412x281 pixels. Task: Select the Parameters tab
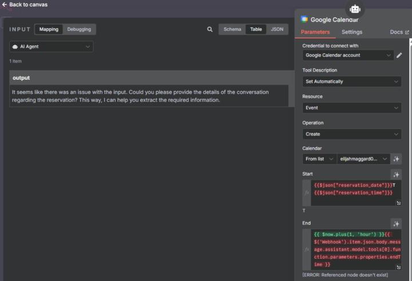(315, 32)
